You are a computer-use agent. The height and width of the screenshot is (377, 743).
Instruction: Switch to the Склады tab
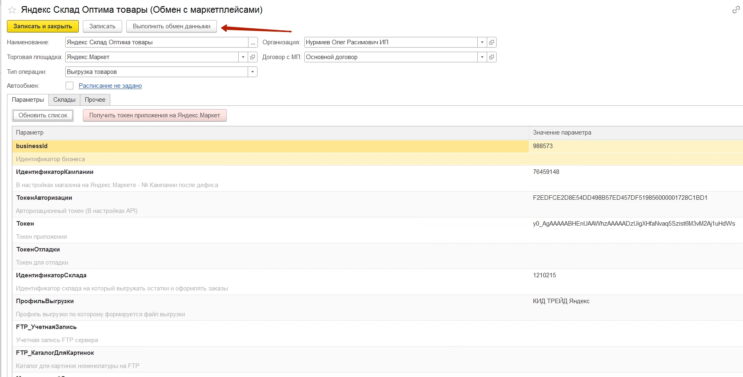64,100
